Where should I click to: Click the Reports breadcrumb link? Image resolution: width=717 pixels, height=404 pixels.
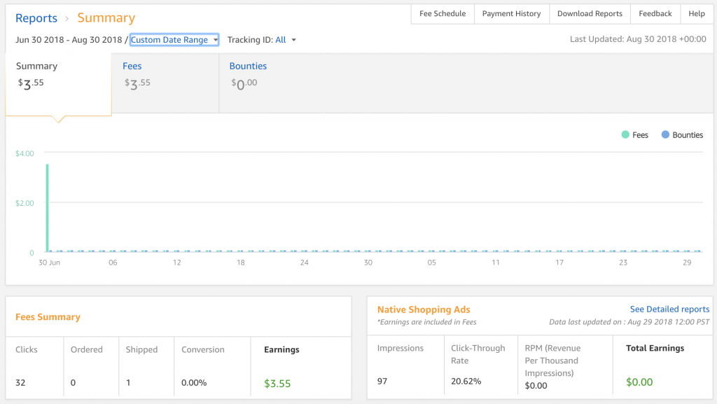pyautogui.click(x=36, y=18)
